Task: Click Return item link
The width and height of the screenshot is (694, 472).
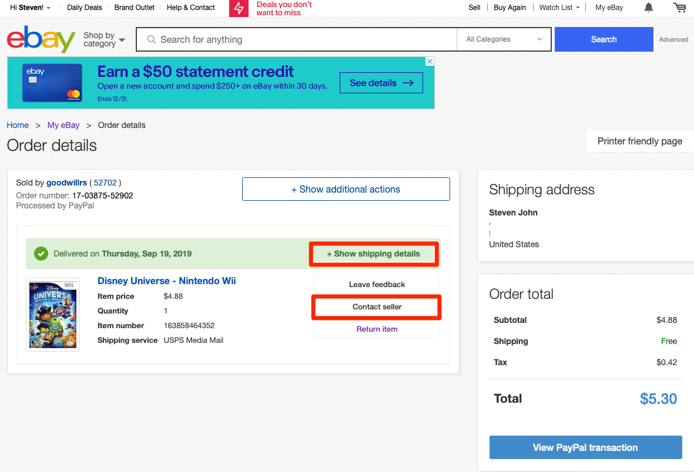Action: [377, 329]
